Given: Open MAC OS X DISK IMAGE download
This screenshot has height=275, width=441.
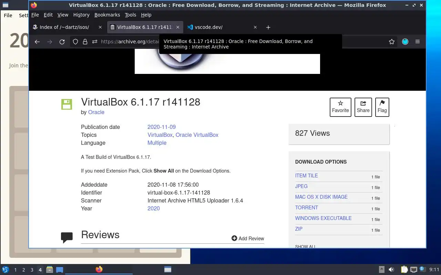Looking at the screenshot, I should point(321,197).
